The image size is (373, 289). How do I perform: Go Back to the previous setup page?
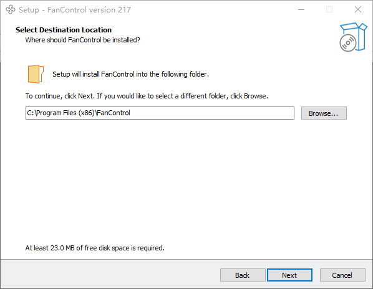pyautogui.click(x=243, y=275)
